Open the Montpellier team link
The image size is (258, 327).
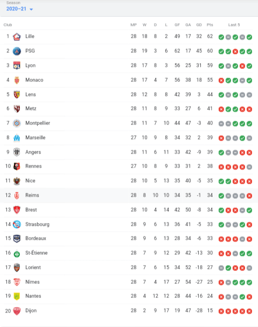coord(38,123)
